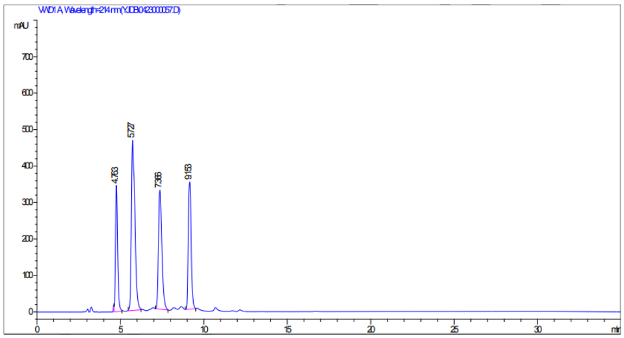624x338 pixels.
Task: Click the 30 tick on the time axis
Action: (x=537, y=329)
